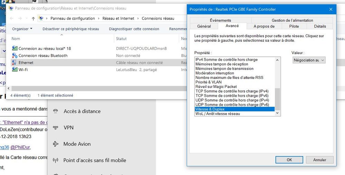Viewport: 345px width, 175px height.
Task: Click the Mode Avion airplane icon
Action: (55, 144)
